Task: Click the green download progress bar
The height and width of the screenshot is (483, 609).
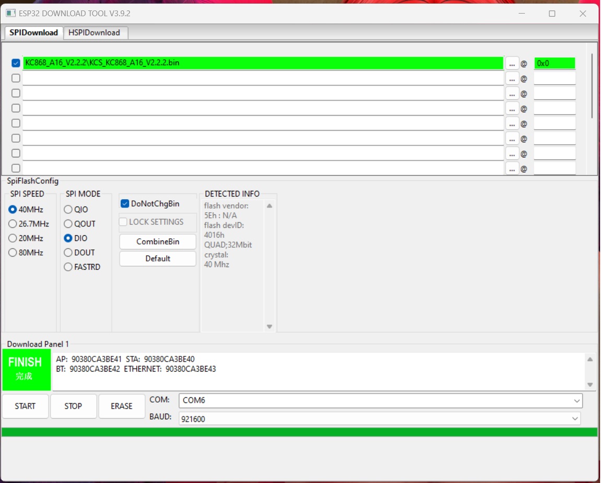Action: pos(299,432)
